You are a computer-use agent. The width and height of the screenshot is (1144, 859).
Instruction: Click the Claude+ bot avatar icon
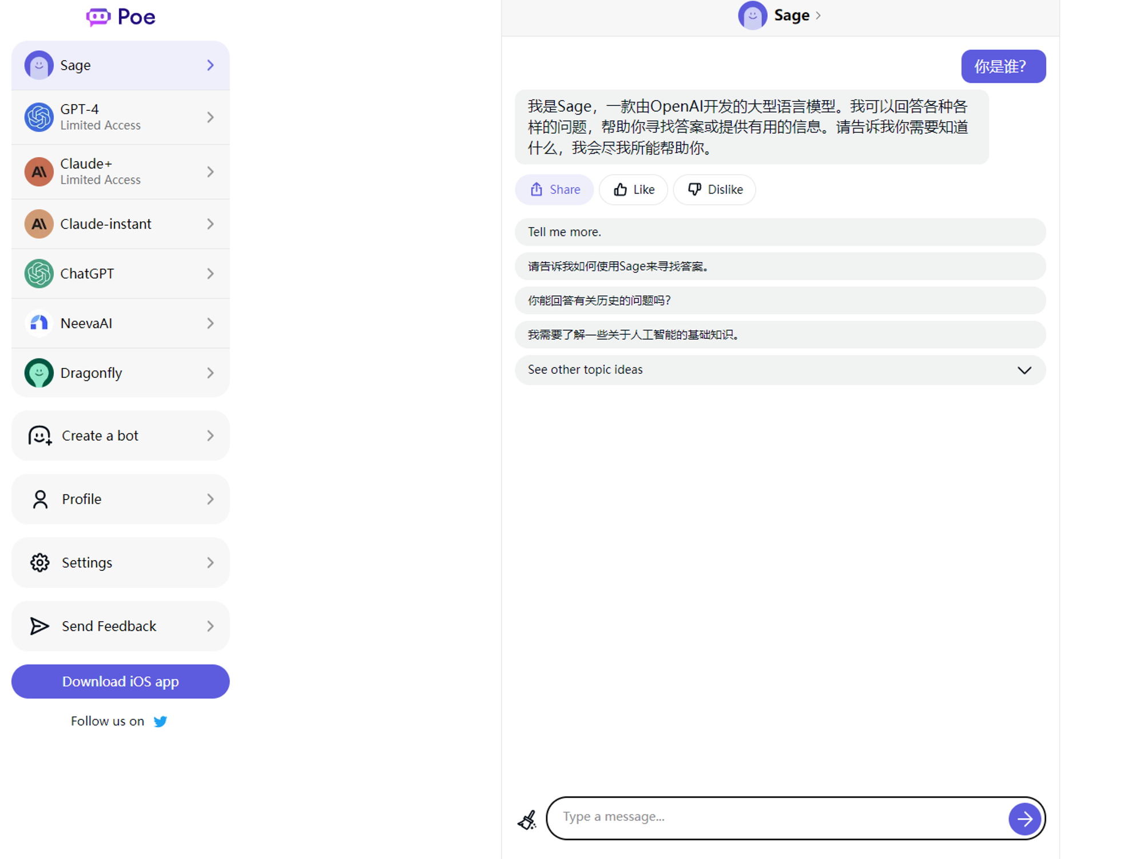tap(39, 171)
